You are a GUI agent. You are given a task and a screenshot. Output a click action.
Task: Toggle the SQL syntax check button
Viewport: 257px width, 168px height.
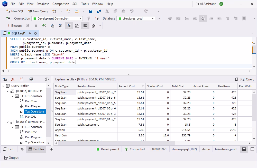[203, 18]
